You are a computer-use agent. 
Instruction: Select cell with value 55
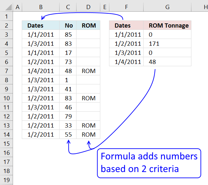point(68,134)
